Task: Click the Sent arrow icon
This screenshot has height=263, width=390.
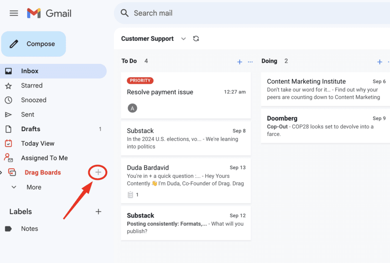Action: (8, 114)
